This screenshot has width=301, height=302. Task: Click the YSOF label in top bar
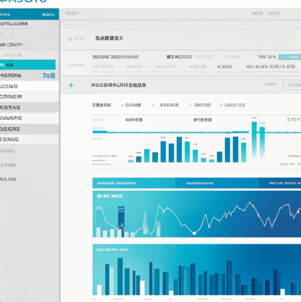point(72,14)
